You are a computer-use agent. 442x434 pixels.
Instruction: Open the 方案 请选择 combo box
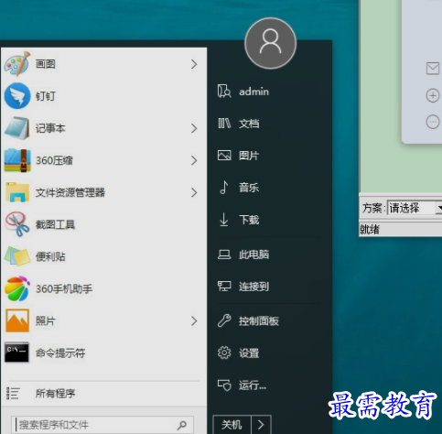(415, 208)
